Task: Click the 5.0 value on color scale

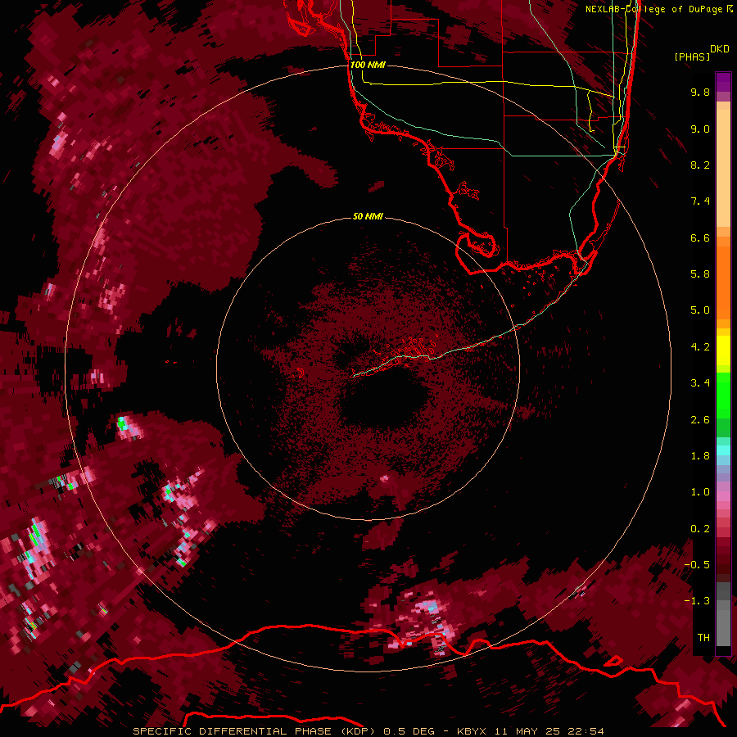Action: click(x=700, y=310)
